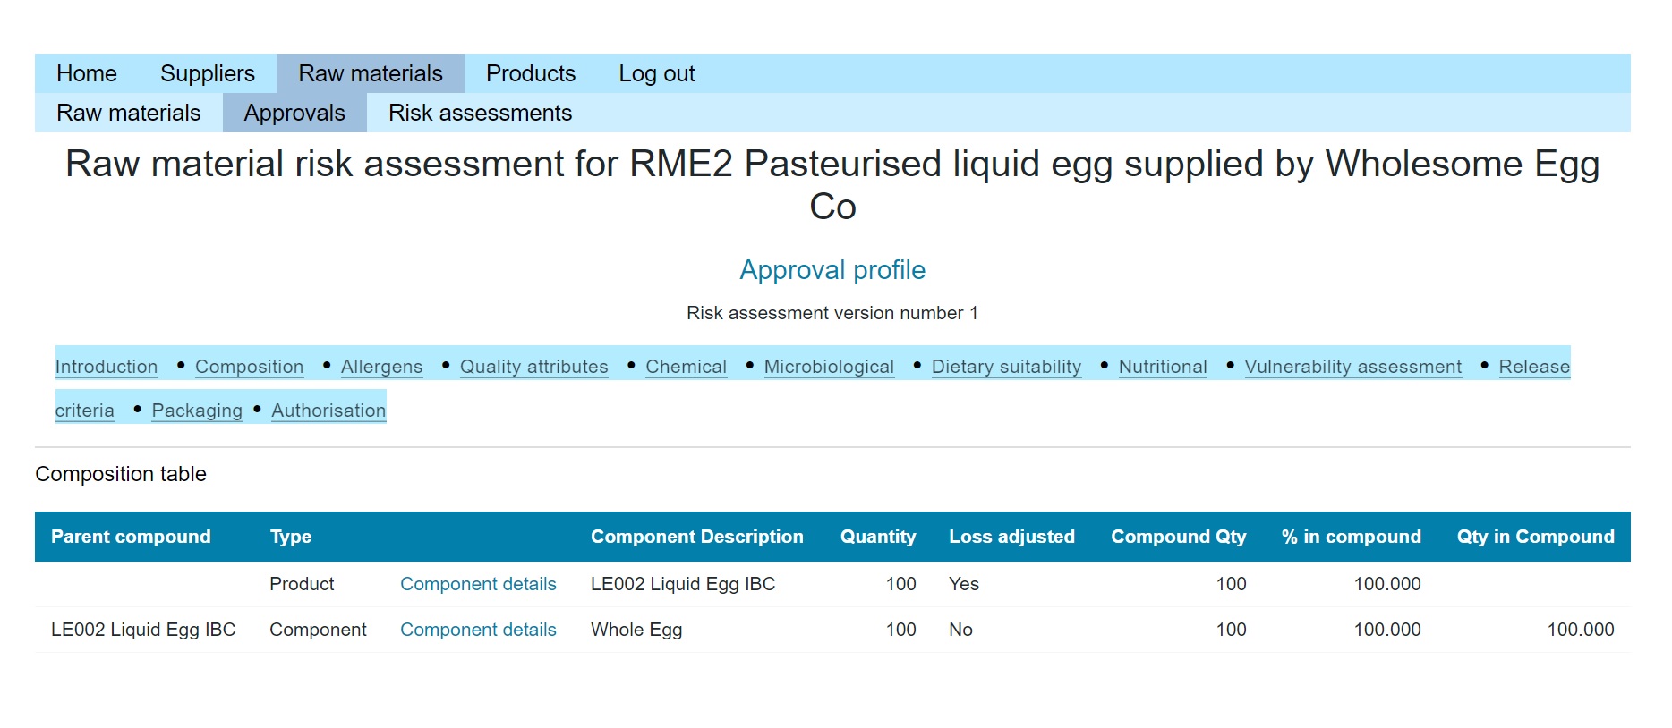Click the Product type cell
The height and width of the screenshot is (728, 1672).
[x=302, y=584]
